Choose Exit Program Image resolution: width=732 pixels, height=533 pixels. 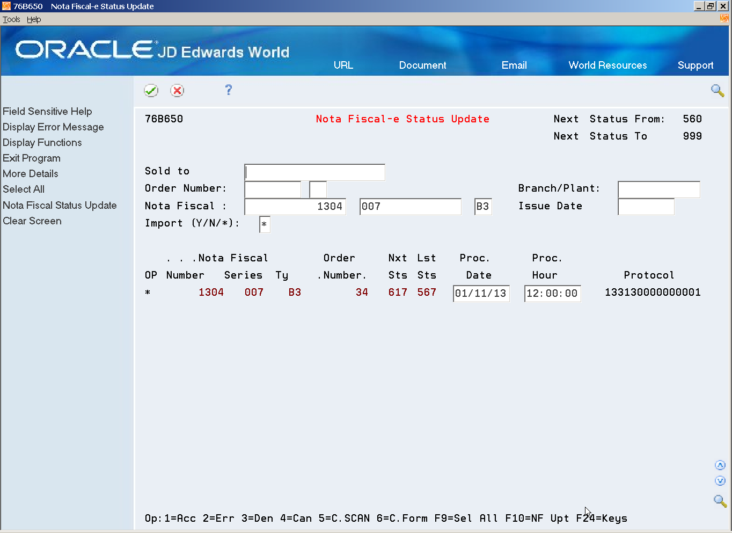pyautogui.click(x=32, y=158)
